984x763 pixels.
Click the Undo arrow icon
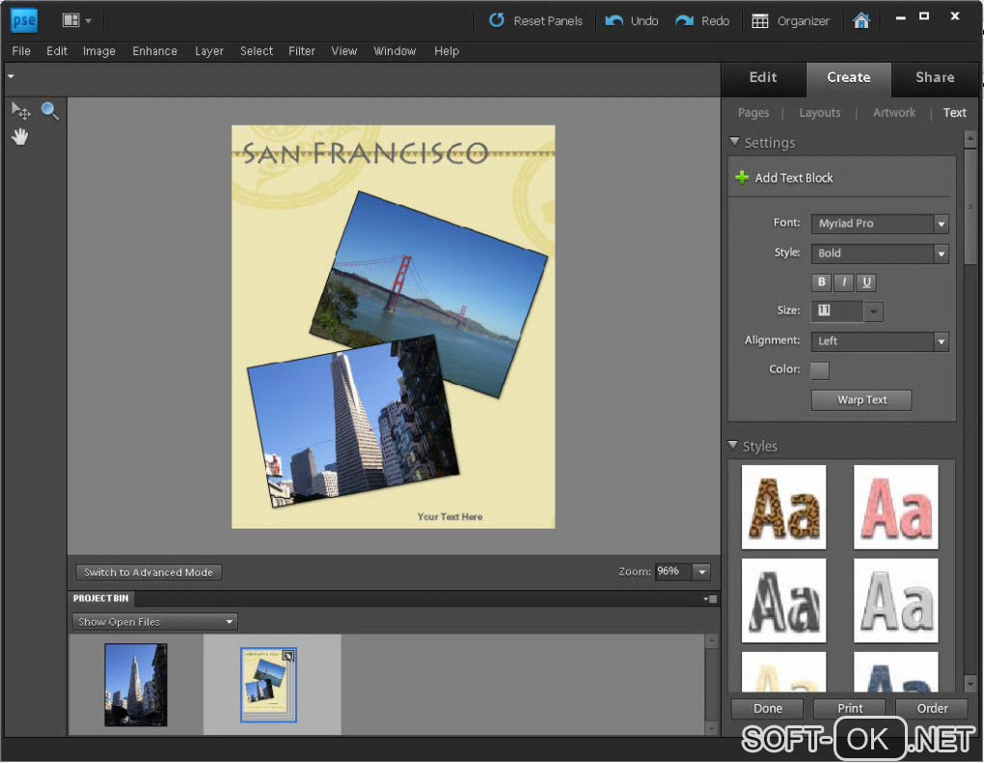pyautogui.click(x=614, y=20)
